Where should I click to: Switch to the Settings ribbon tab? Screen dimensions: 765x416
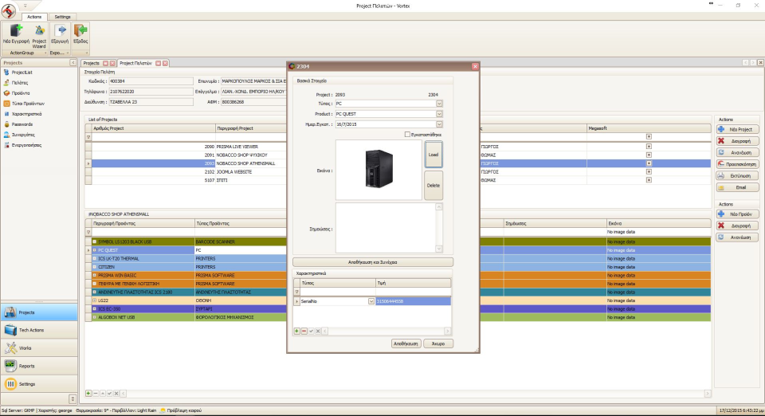coord(62,16)
